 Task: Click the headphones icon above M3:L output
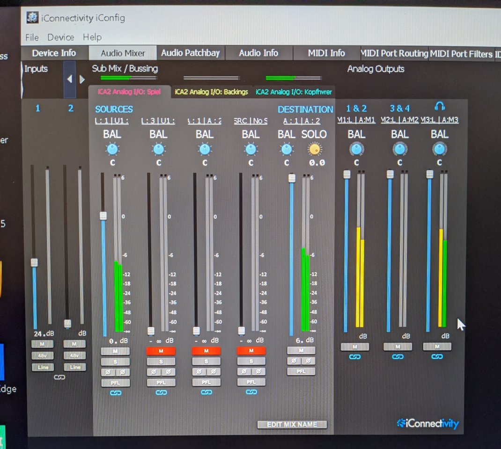(x=440, y=106)
